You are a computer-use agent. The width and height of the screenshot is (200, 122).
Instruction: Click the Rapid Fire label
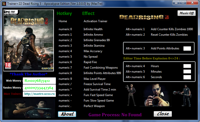click(90, 62)
